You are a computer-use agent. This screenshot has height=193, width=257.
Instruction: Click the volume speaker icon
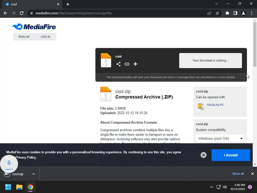[225, 187]
